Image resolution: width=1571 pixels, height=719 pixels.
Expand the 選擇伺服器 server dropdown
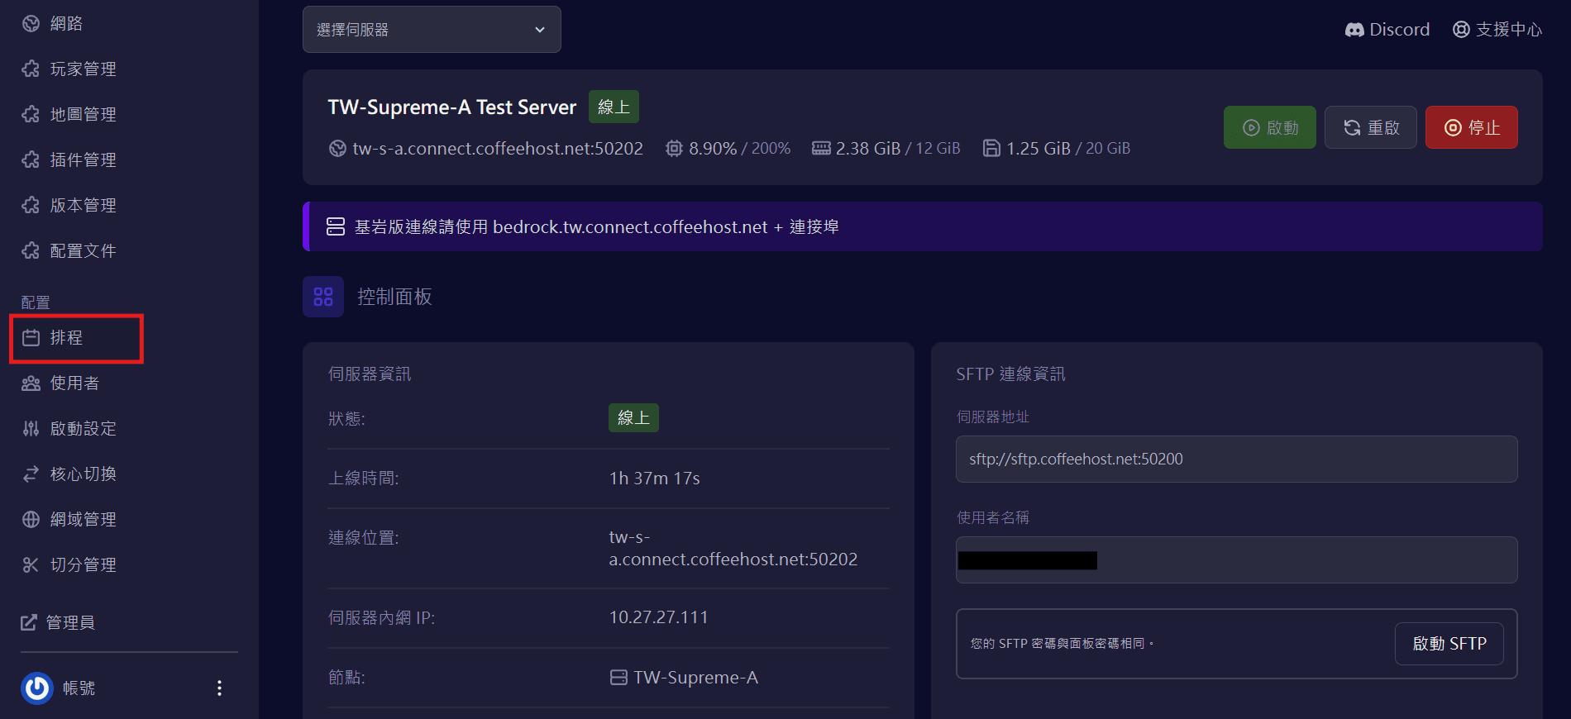coord(432,30)
